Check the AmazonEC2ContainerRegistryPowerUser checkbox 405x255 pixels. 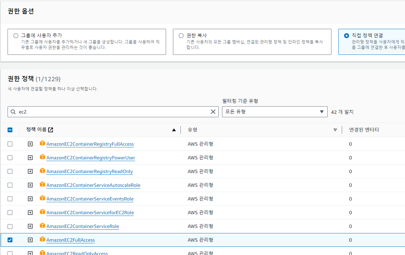click(x=10, y=158)
